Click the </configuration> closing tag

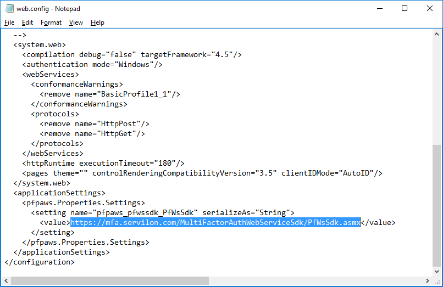[40, 262]
